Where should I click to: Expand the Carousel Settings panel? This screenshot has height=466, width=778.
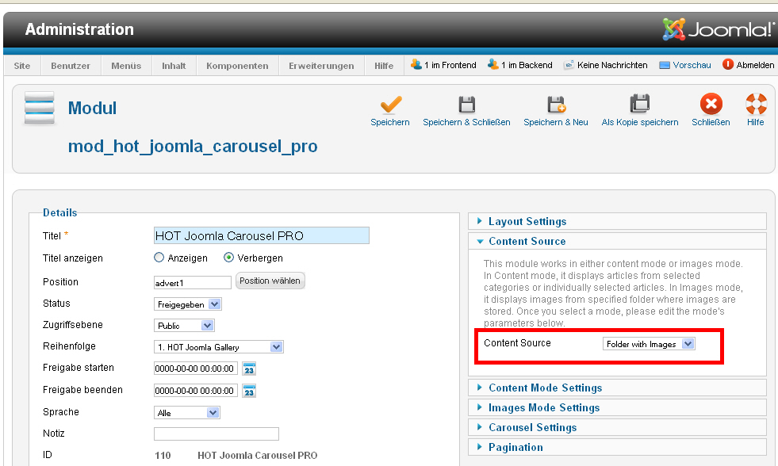[x=617, y=427]
